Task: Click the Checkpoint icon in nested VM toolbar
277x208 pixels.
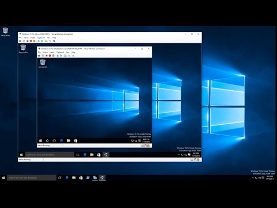Action: pos(65,55)
